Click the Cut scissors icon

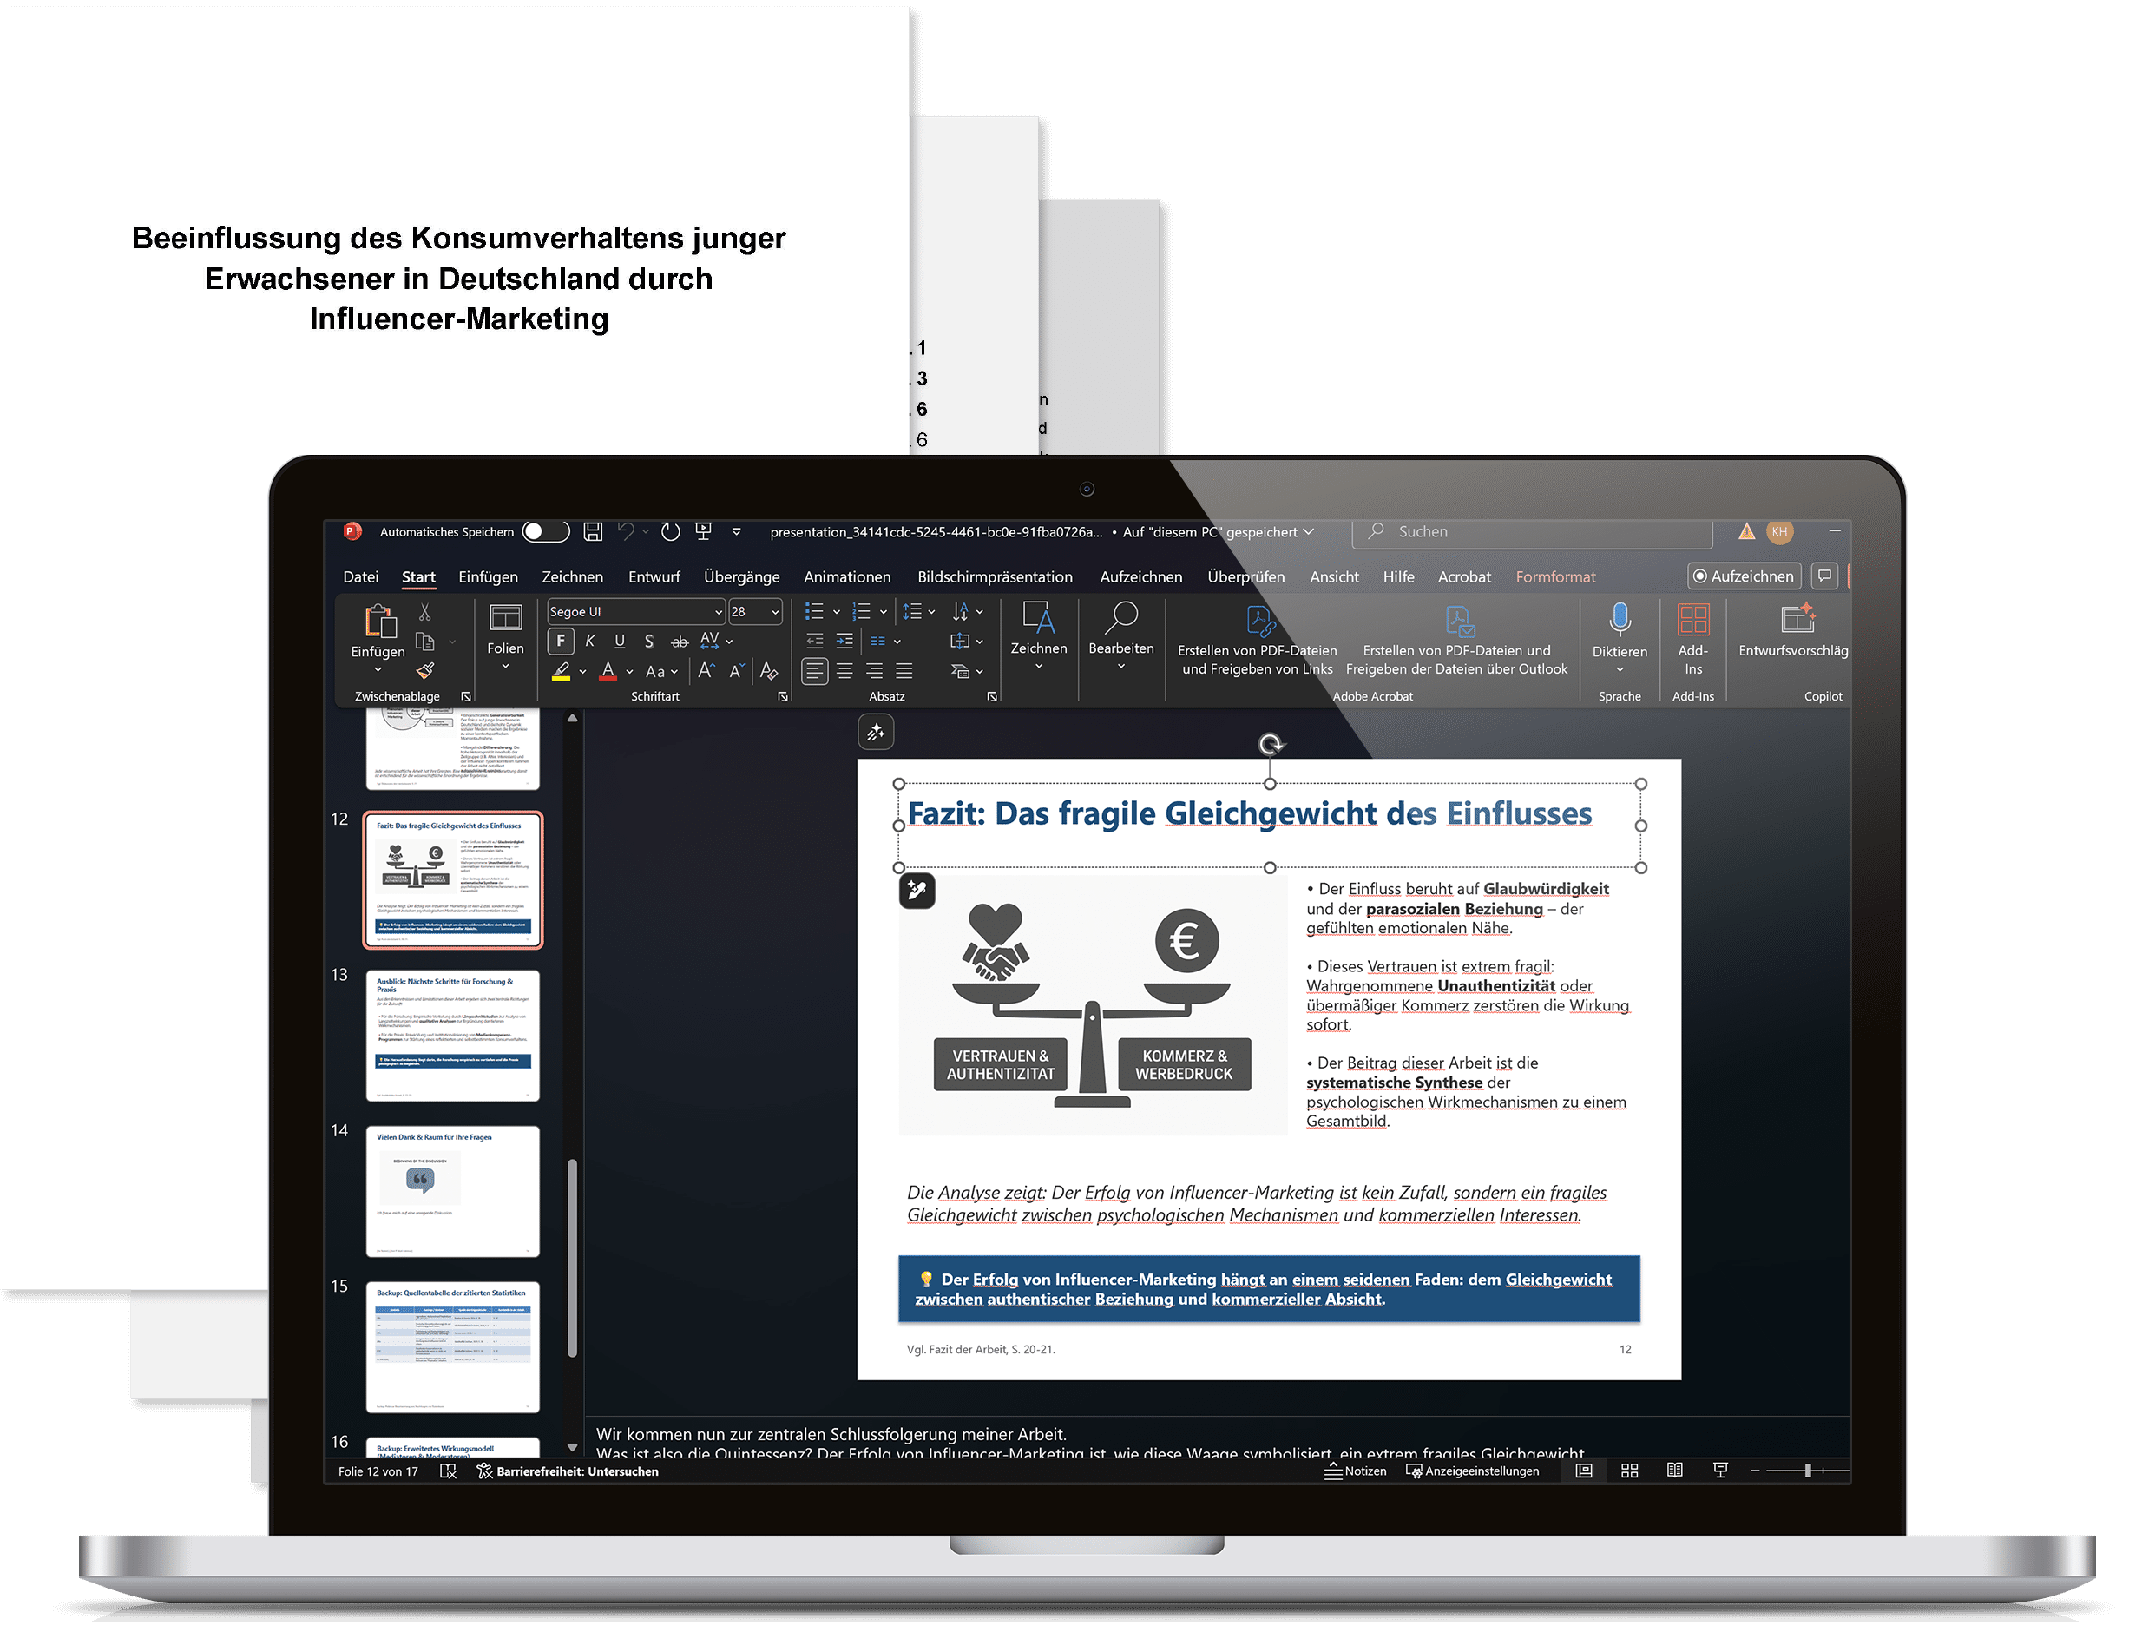tap(424, 612)
